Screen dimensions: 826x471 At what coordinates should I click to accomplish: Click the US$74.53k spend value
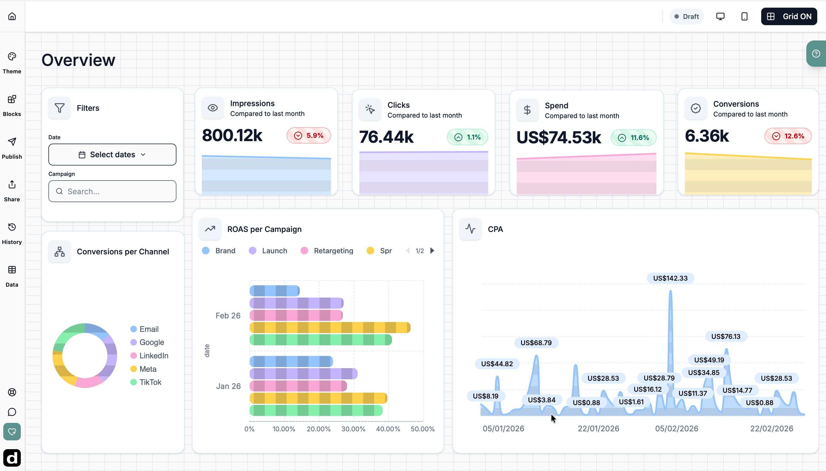click(559, 138)
